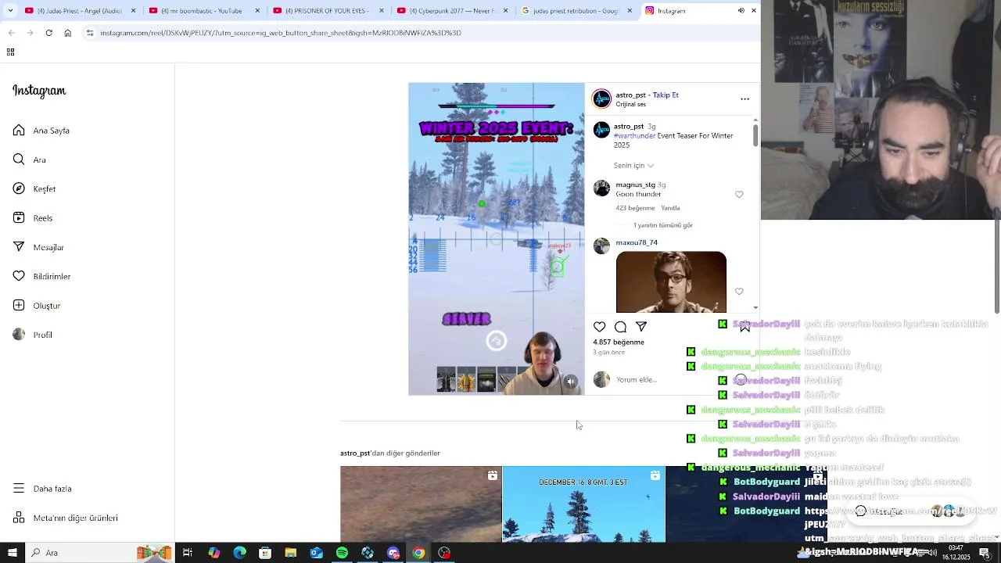Click the address bar URL

click(x=281, y=33)
